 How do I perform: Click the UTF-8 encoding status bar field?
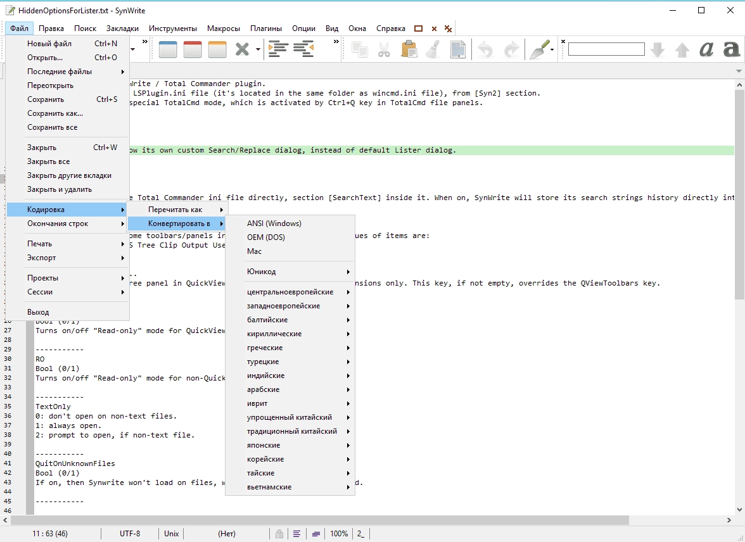click(130, 534)
